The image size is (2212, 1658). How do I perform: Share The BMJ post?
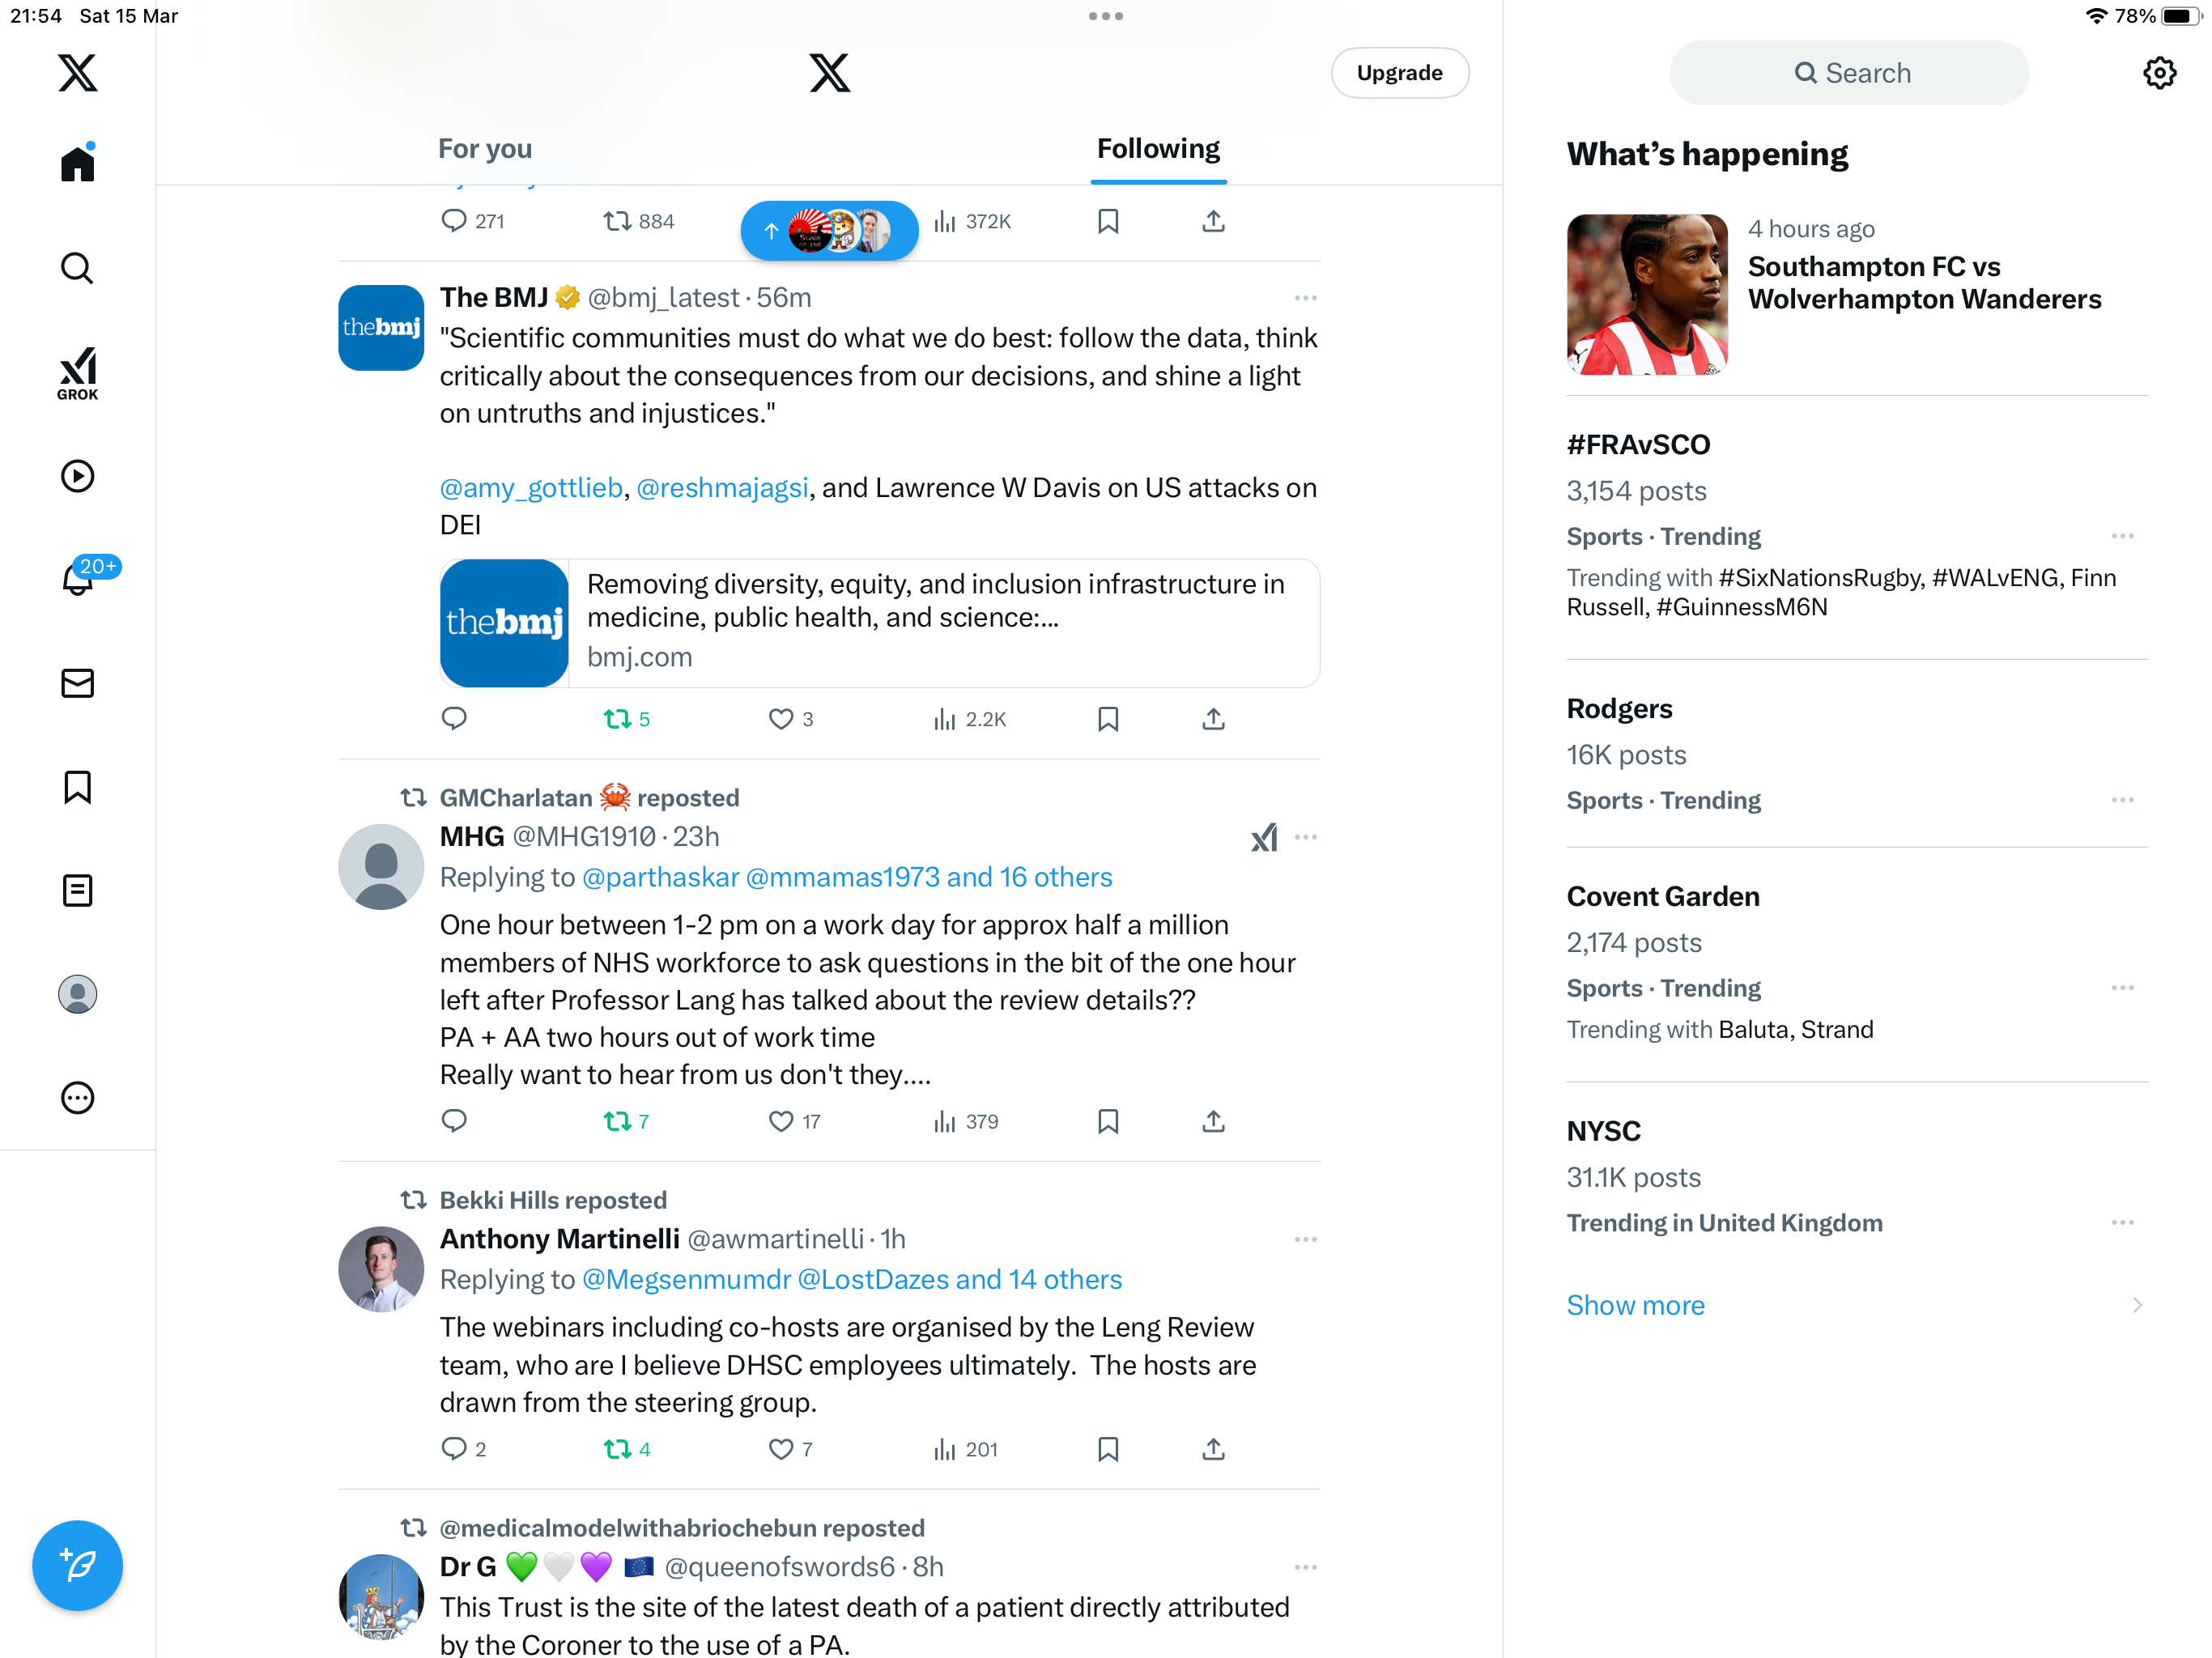[1213, 719]
